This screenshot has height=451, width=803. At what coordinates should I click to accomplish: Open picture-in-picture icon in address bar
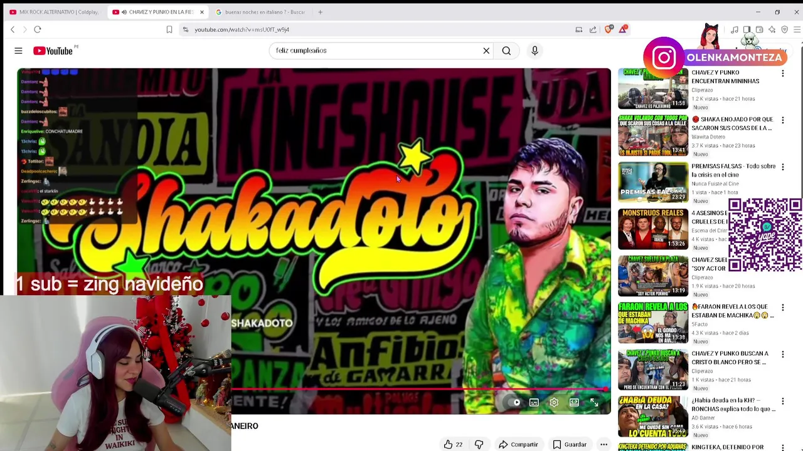(579, 29)
